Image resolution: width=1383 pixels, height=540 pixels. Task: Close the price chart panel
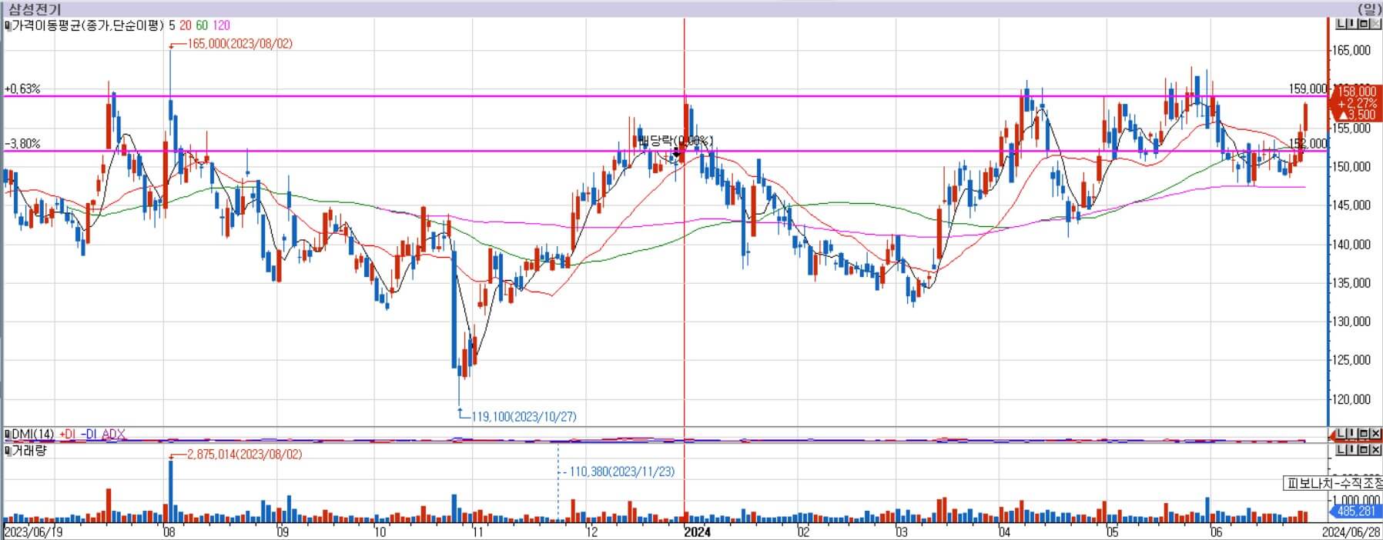(x=1375, y=24)
